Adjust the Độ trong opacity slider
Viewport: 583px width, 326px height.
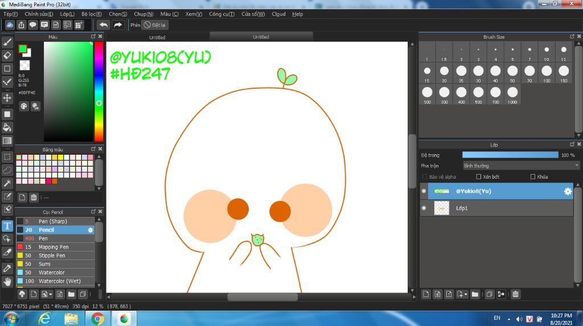coord(510,155)
